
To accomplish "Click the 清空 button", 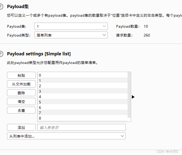I will click(x=21, y=102).
